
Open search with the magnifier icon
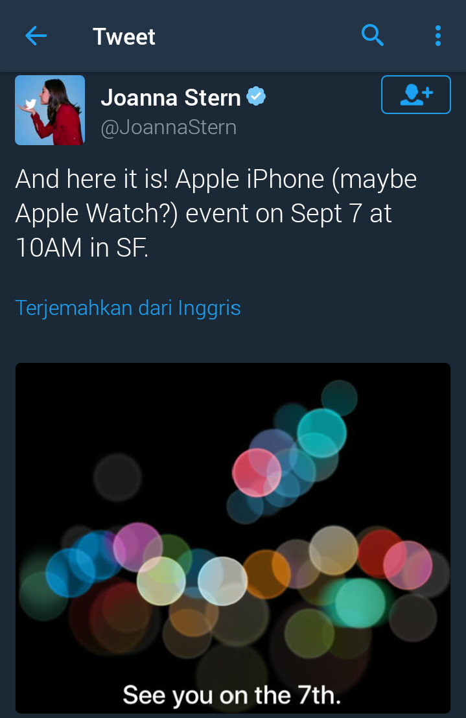point(372,35)
